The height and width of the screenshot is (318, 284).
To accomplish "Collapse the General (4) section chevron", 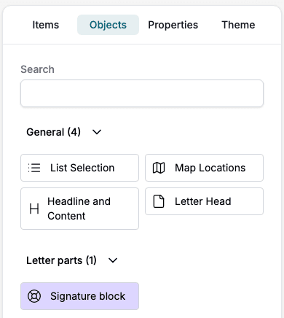I will point(97,132).
